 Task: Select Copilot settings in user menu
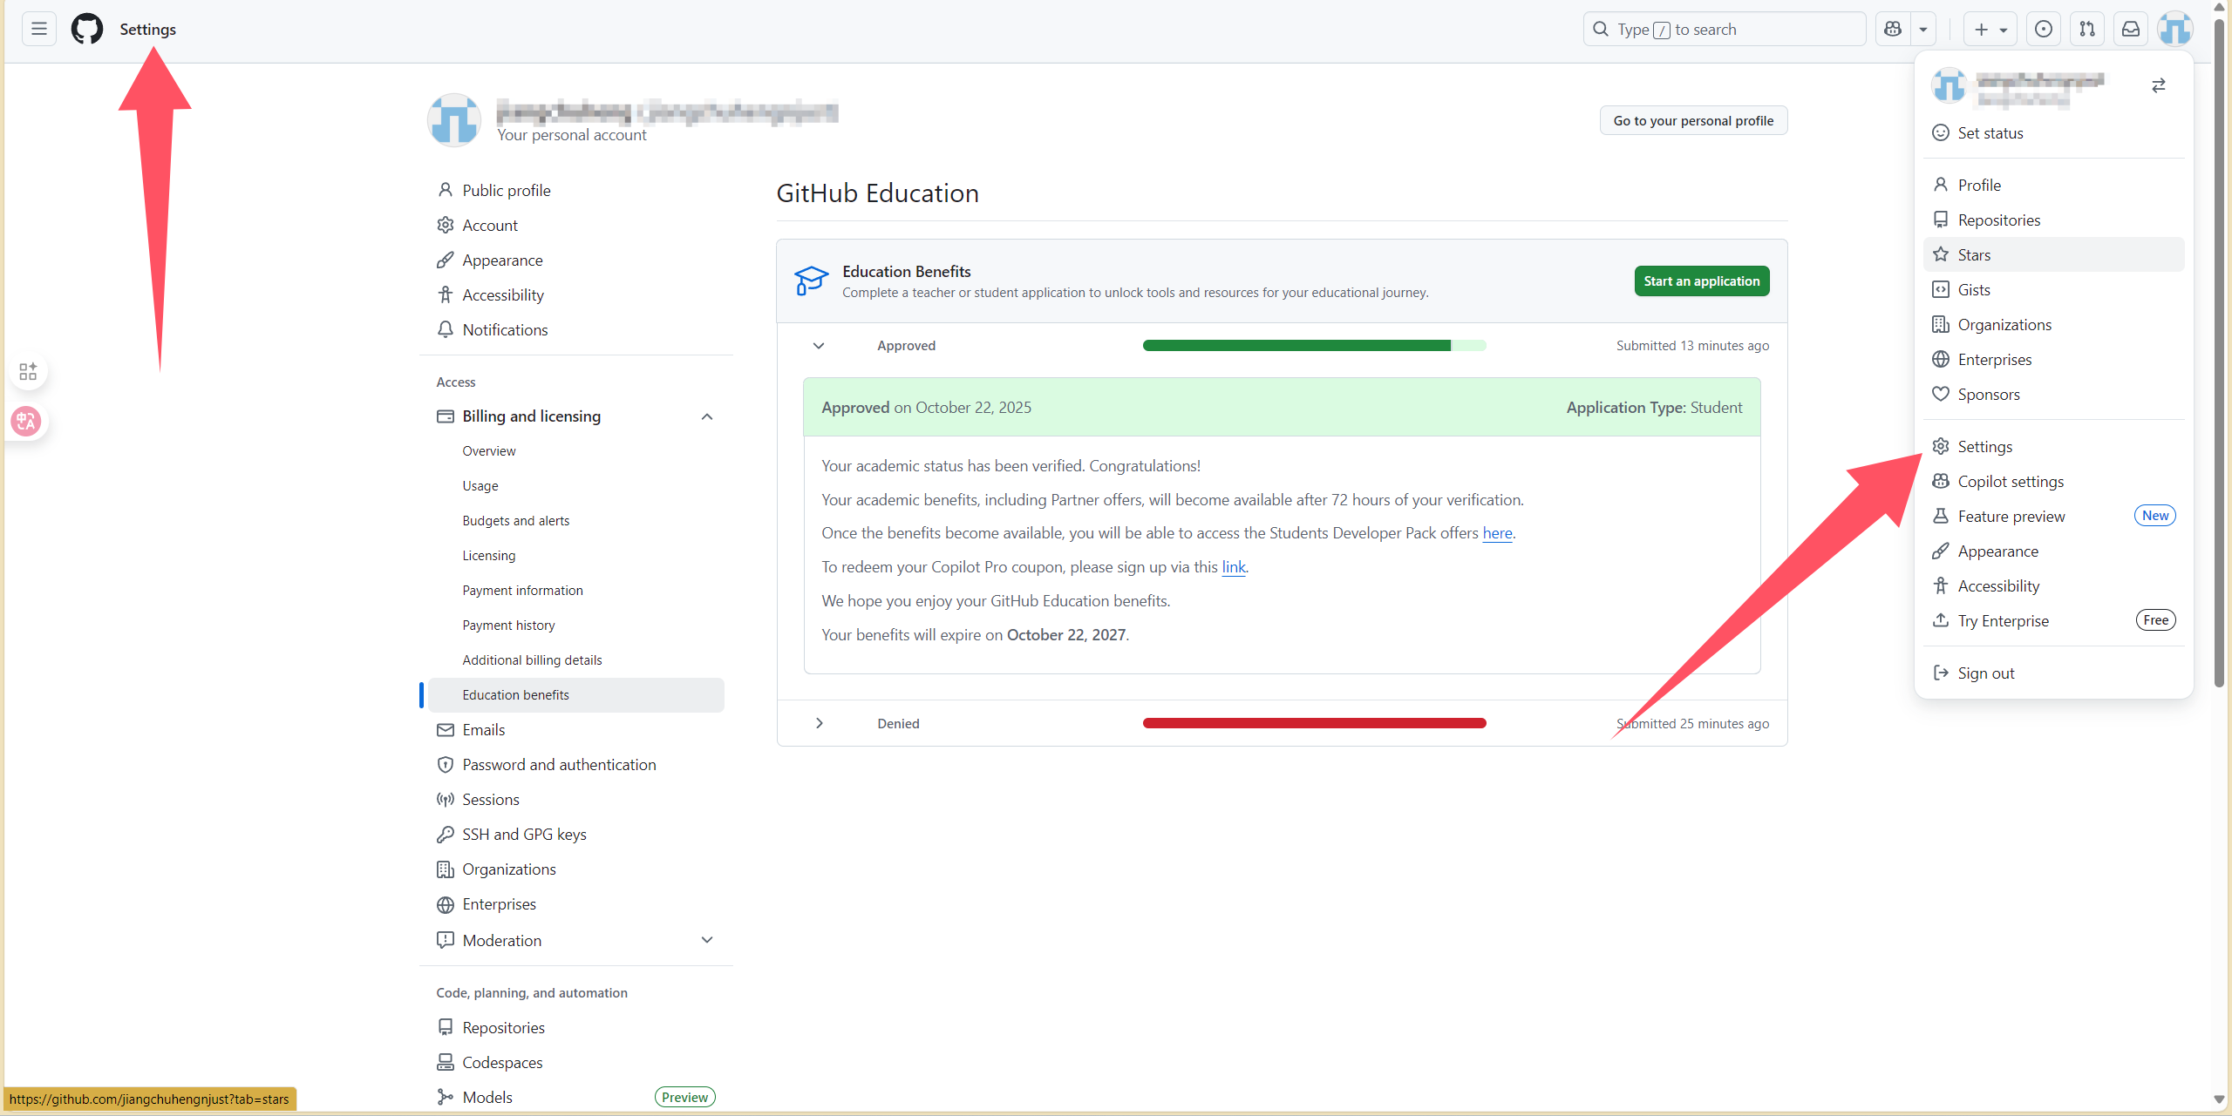click(x=2010, y=481)
